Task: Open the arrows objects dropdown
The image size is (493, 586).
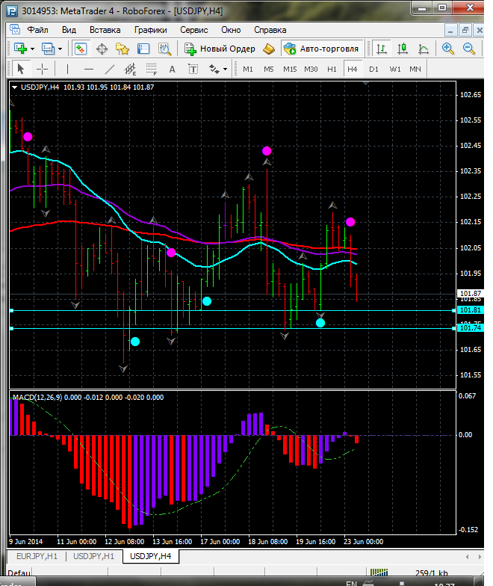Action: (217, 69)
